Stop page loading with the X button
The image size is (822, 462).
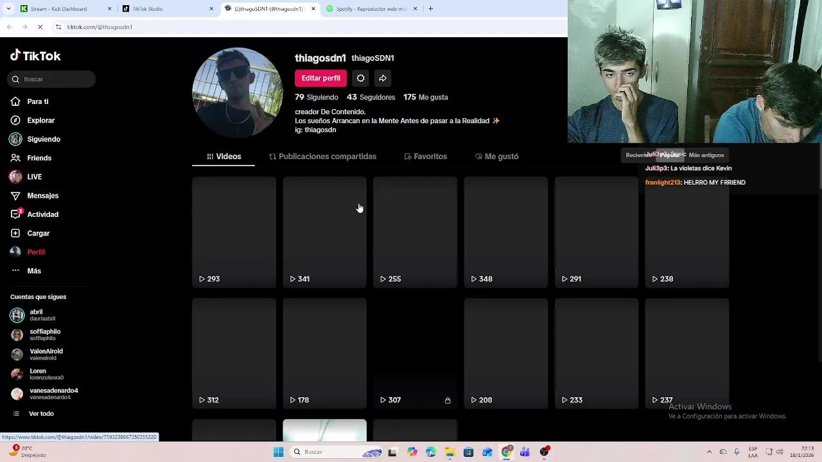(40, 27)
